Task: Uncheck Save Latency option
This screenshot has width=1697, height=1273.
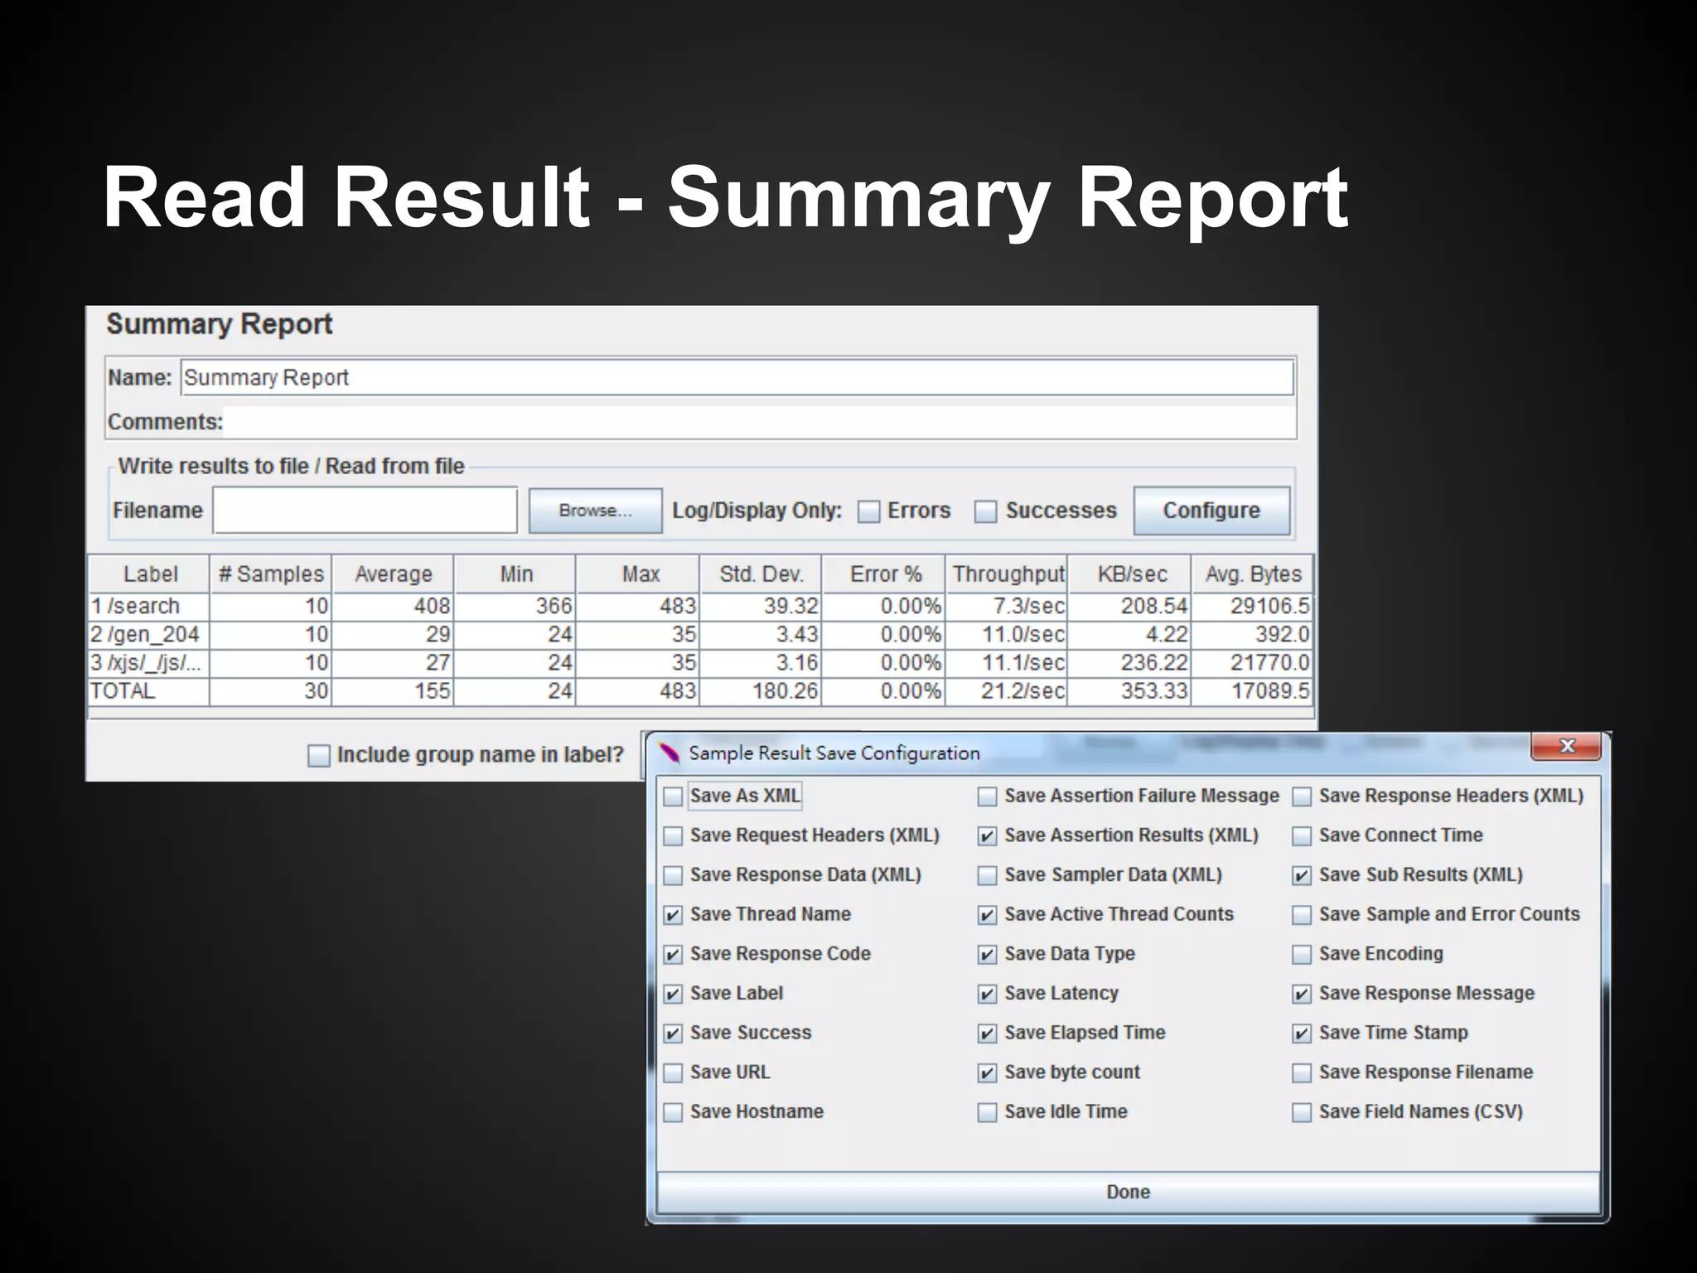Action: 987,994
